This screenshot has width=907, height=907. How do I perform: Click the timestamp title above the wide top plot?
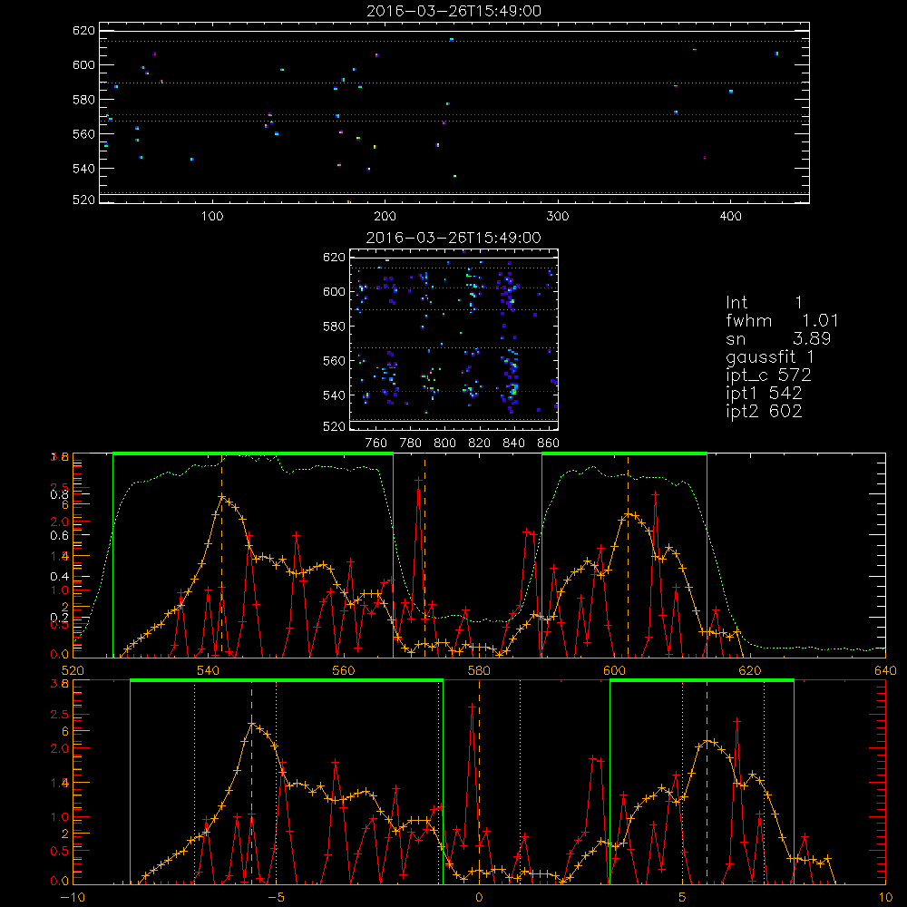click(x=453, y=11)
